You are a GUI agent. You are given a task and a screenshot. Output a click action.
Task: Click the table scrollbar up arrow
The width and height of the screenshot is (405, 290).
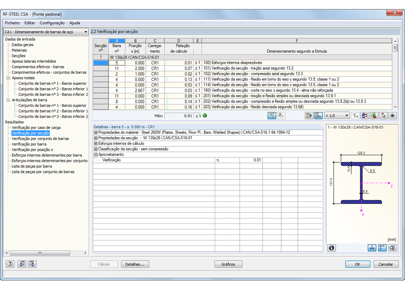pyautogui.click(x=395, y=41)
